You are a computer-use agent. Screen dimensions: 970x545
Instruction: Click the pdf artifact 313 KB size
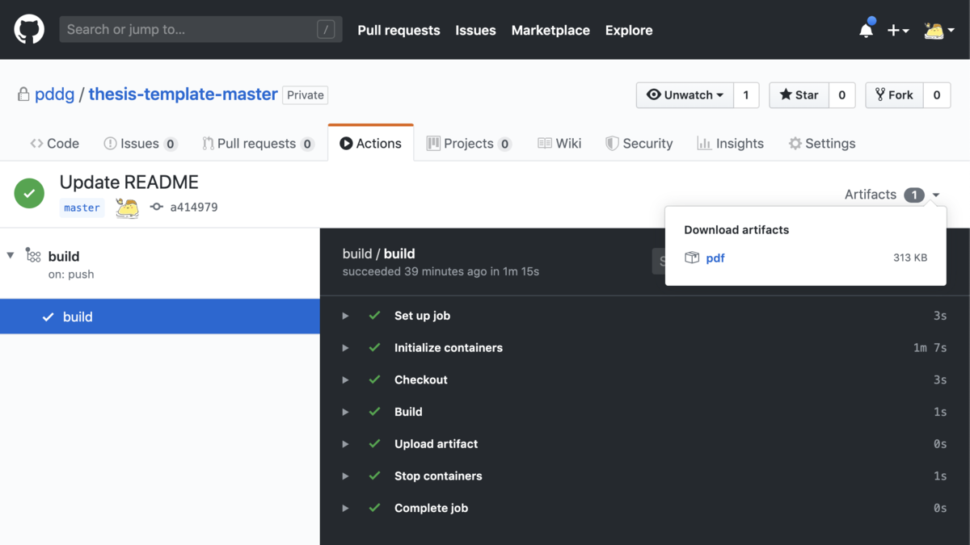click(x=910, y=258)
